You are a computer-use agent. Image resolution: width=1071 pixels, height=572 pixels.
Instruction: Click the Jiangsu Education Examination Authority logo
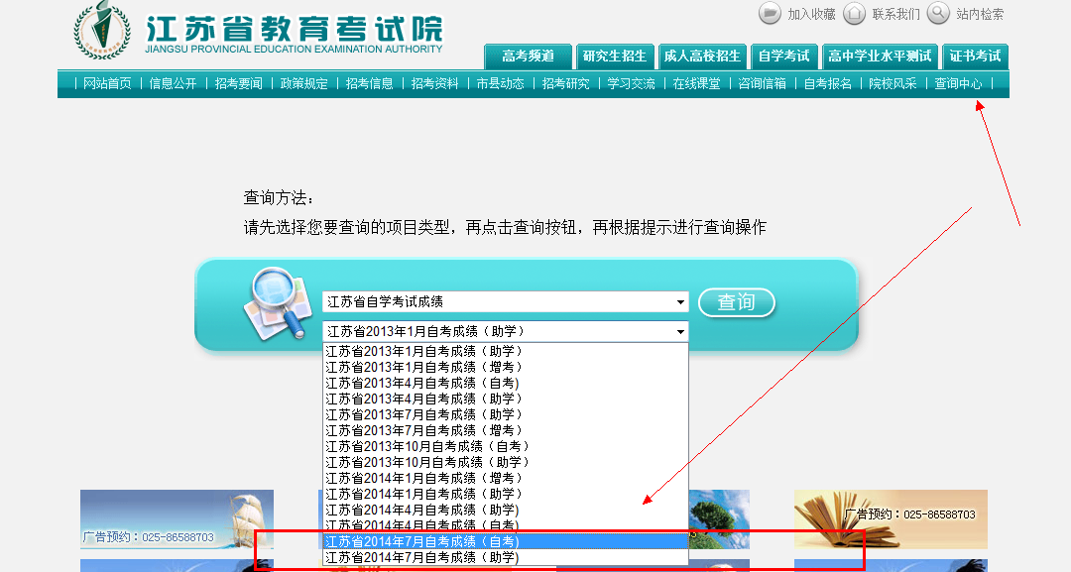click(101, 31)
